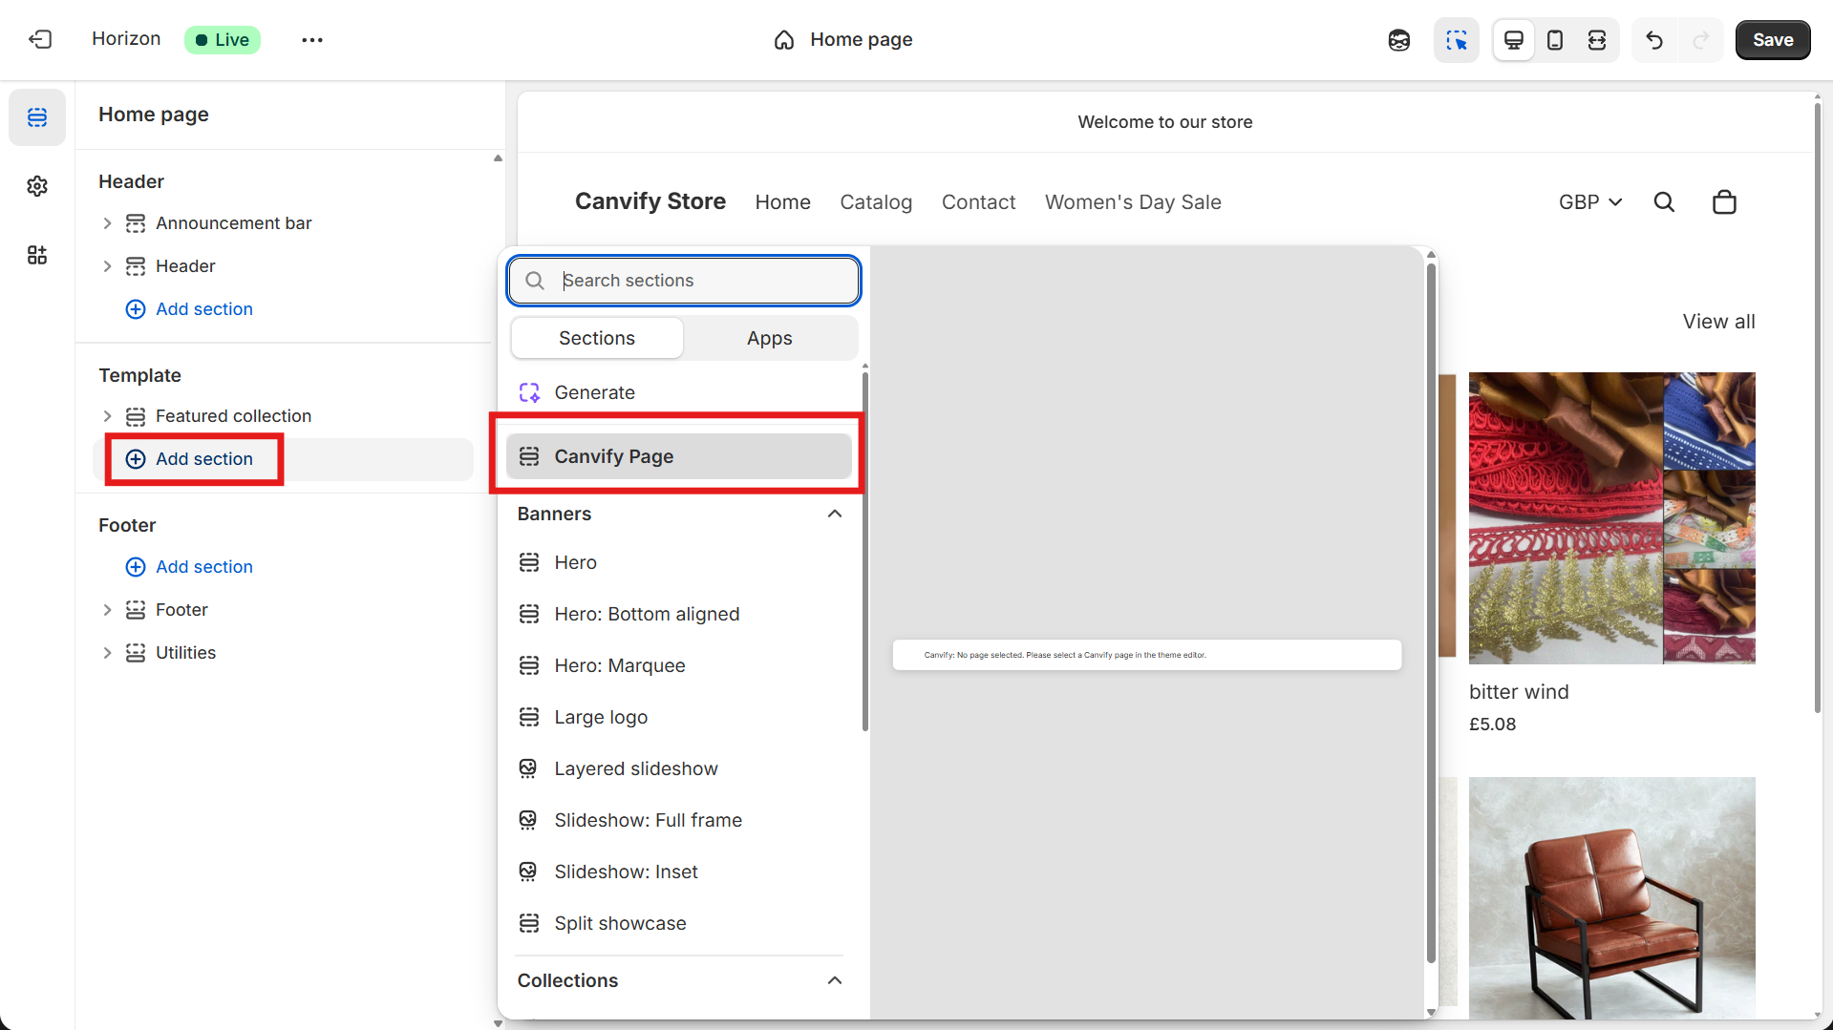The height and width of the screenshot is (1030, 1833).
Task: Click the incognito preview mask icon
Action: coord(1397,39)
